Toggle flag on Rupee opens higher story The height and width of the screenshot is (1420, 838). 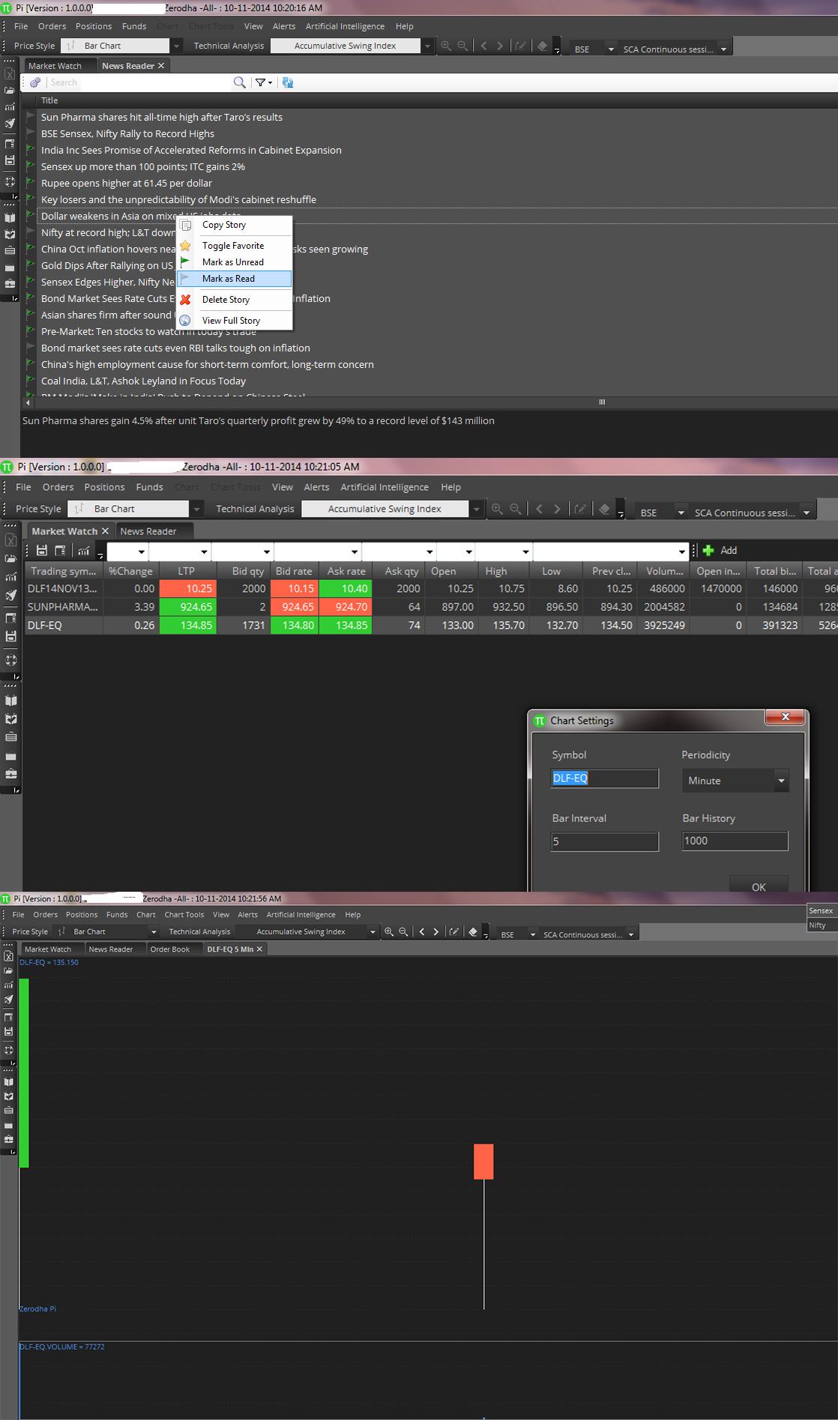[x=31, y=183]
